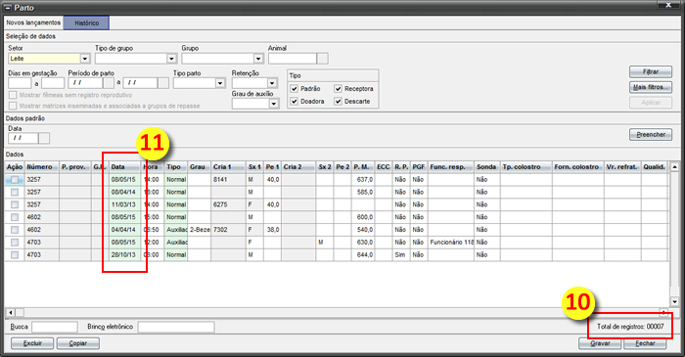Screen dimensions: 685x357
Task: Sort by the Número column header
Action: tap(41, 166)
